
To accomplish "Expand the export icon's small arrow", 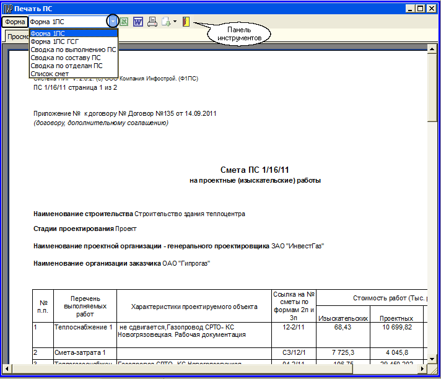I will 175,22.
